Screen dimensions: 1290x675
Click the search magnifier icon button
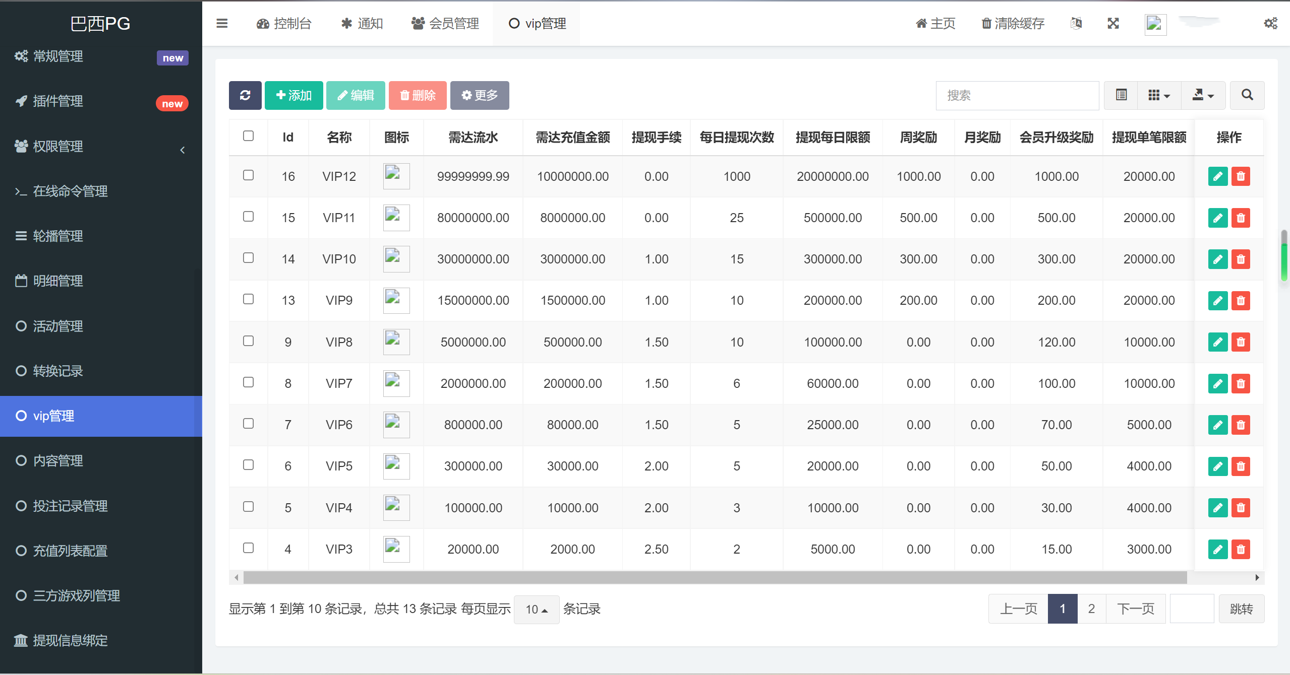coord(1247,95)
